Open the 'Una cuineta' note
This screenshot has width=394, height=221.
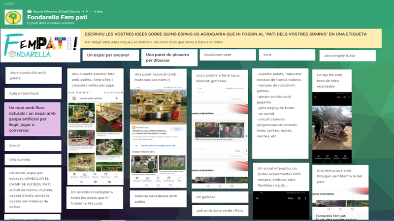coord(33,159)
